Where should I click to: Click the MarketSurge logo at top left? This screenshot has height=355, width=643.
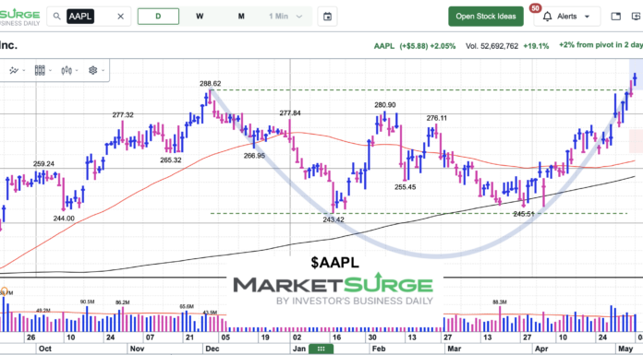pyautogui.click(x=19, y=18)
